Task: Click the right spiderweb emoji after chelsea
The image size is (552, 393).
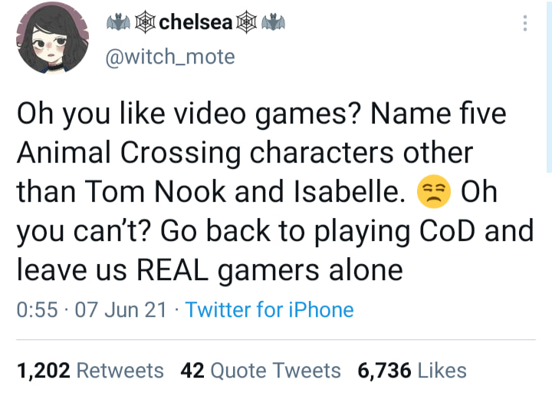Action: tap(246, 22)
